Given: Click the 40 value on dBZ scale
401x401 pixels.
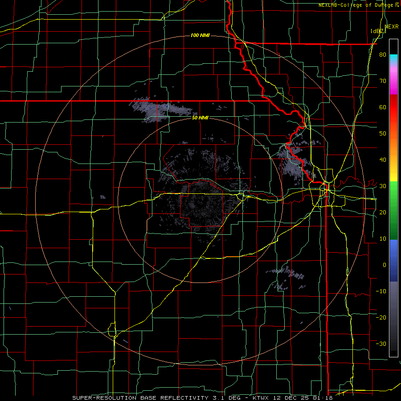Looking at the screenshot, I should click(x=383, y=160).
